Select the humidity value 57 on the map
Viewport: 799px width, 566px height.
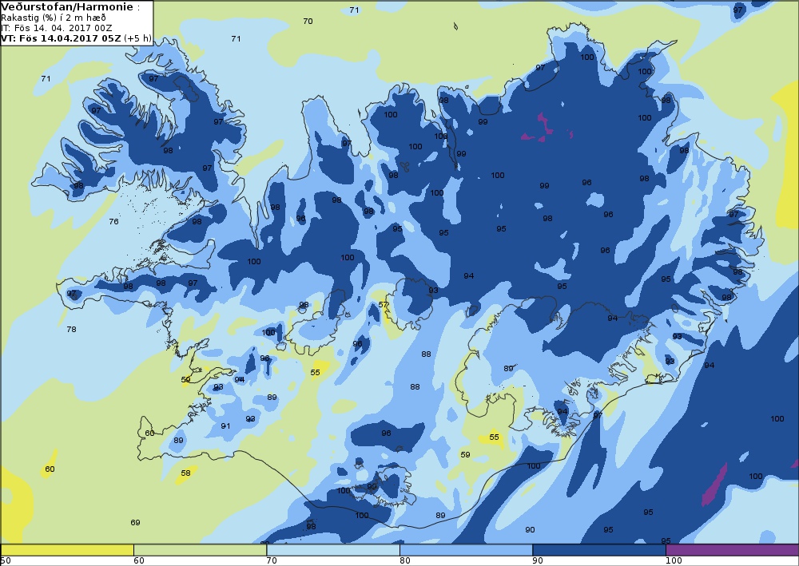click(384, 305)
